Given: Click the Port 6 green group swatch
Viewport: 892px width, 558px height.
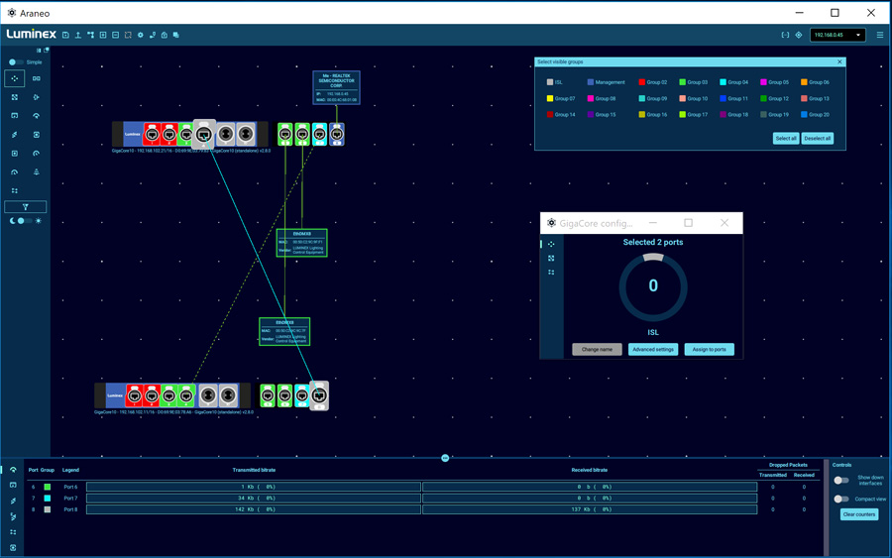Looking at the screenshot, I should pyautogui.click(x=48, y=487).
